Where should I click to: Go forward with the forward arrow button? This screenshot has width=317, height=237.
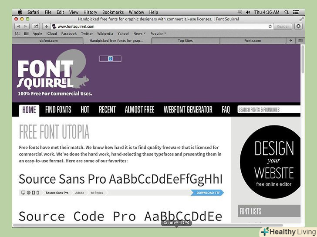click(x=26, y=26)
